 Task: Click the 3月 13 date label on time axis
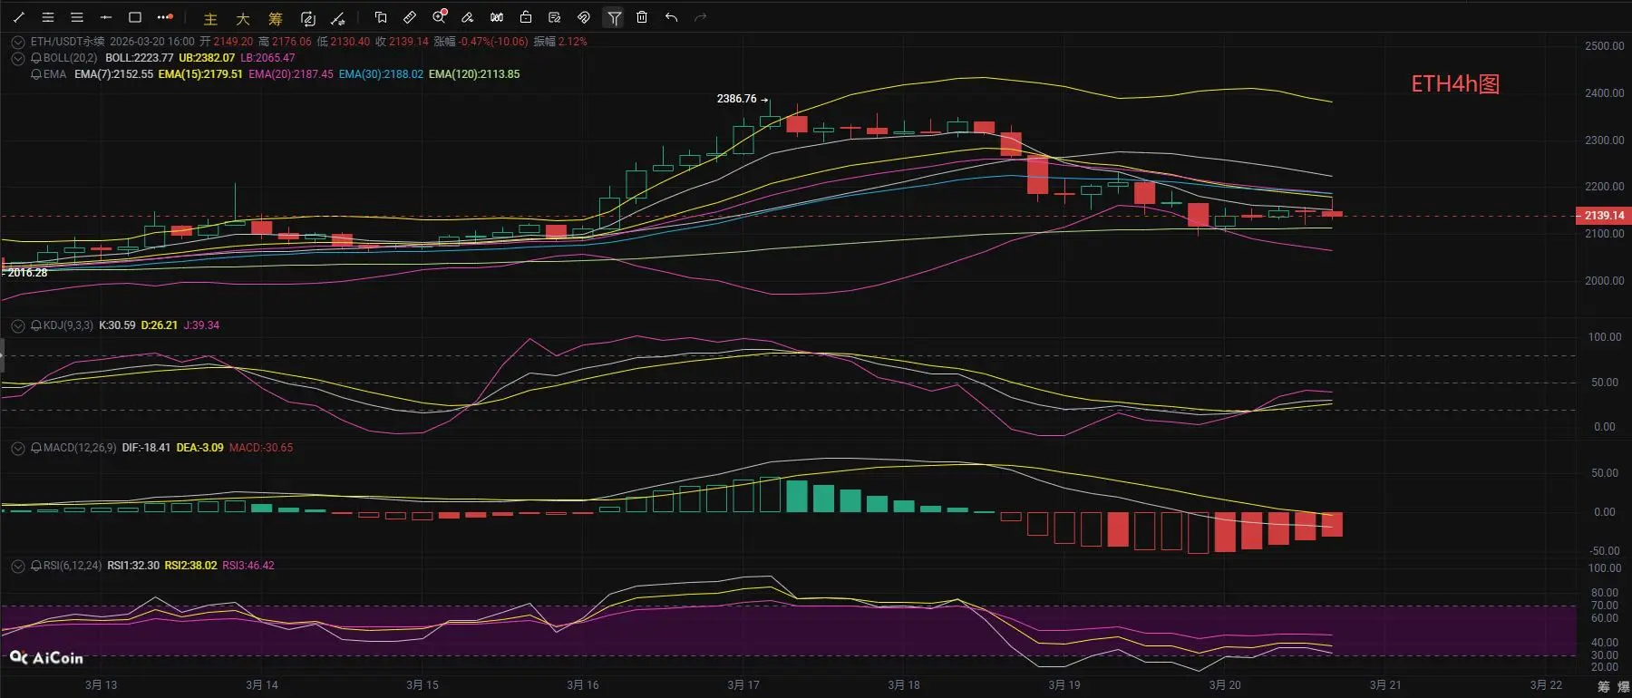pos(102,685)
